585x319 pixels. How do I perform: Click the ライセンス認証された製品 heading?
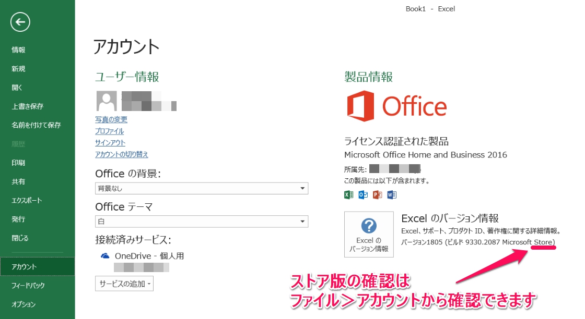[x=396, y=141]
